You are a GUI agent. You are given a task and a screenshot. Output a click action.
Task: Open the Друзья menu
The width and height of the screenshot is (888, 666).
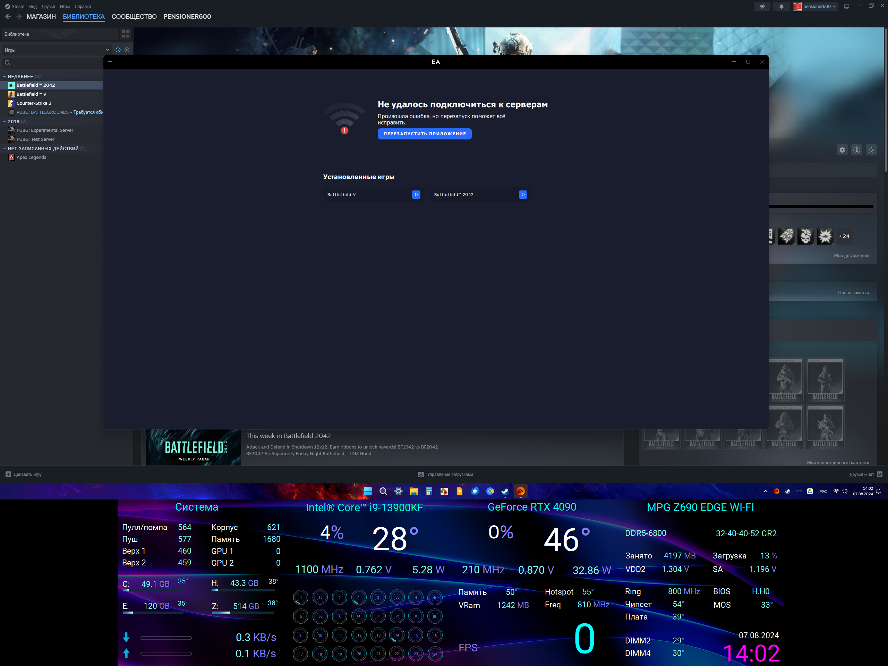48,7
